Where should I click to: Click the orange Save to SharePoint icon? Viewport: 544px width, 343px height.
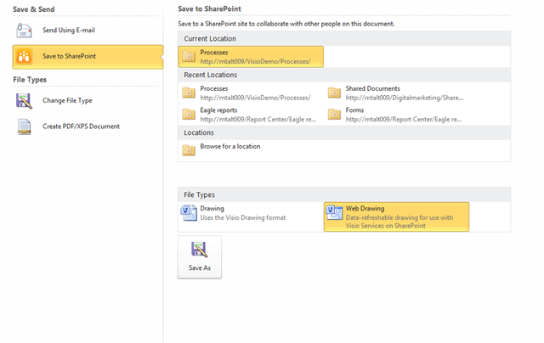coord(24,56)
